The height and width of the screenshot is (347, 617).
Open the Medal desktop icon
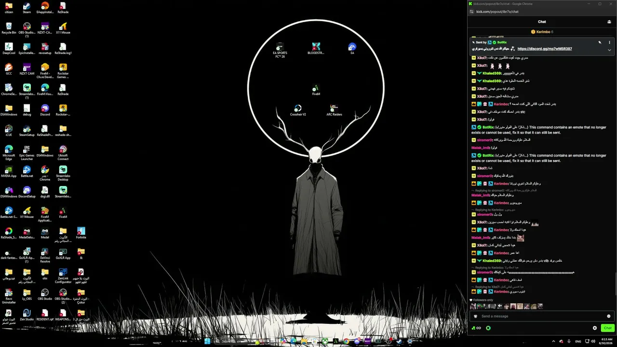[45, 233]
